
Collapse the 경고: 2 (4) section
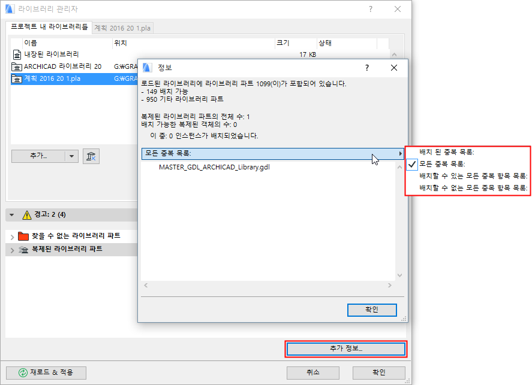coord(12,215)
